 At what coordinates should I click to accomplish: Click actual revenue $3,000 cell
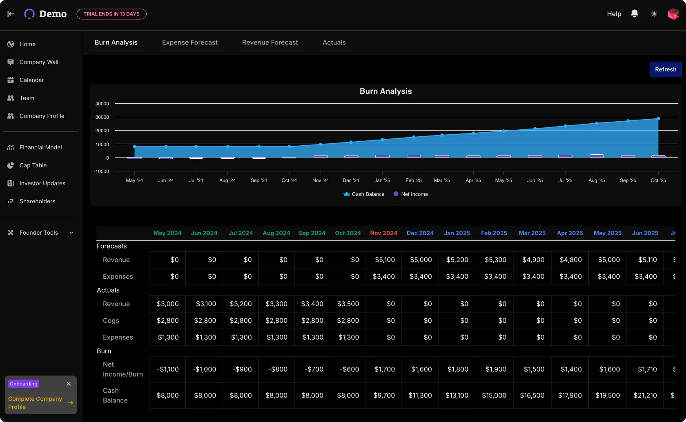point(167,304)
